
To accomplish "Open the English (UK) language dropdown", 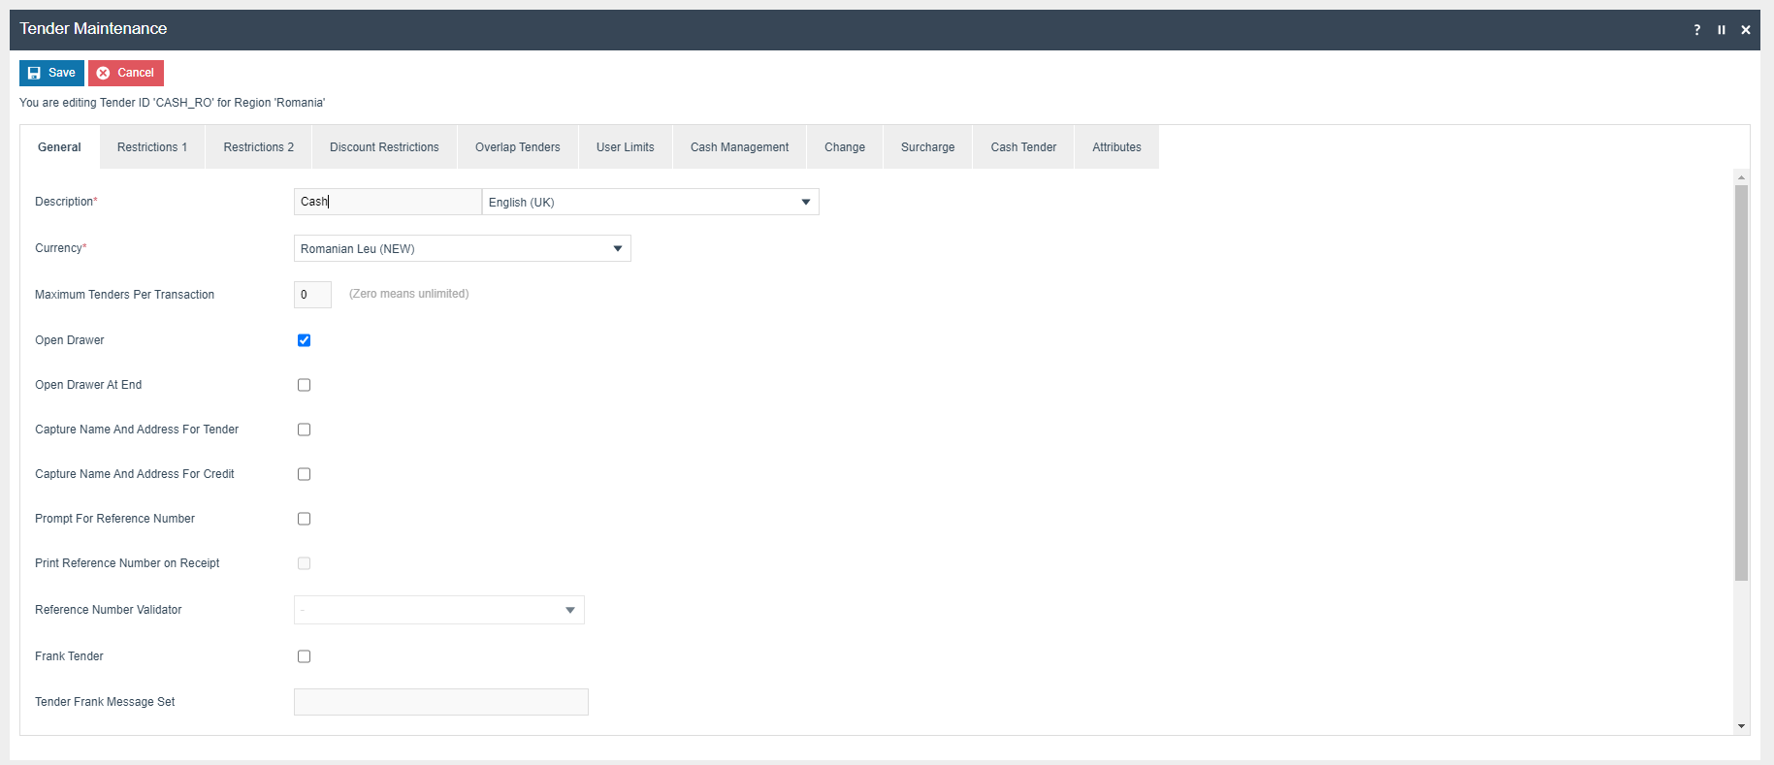I will pos(650,202).
